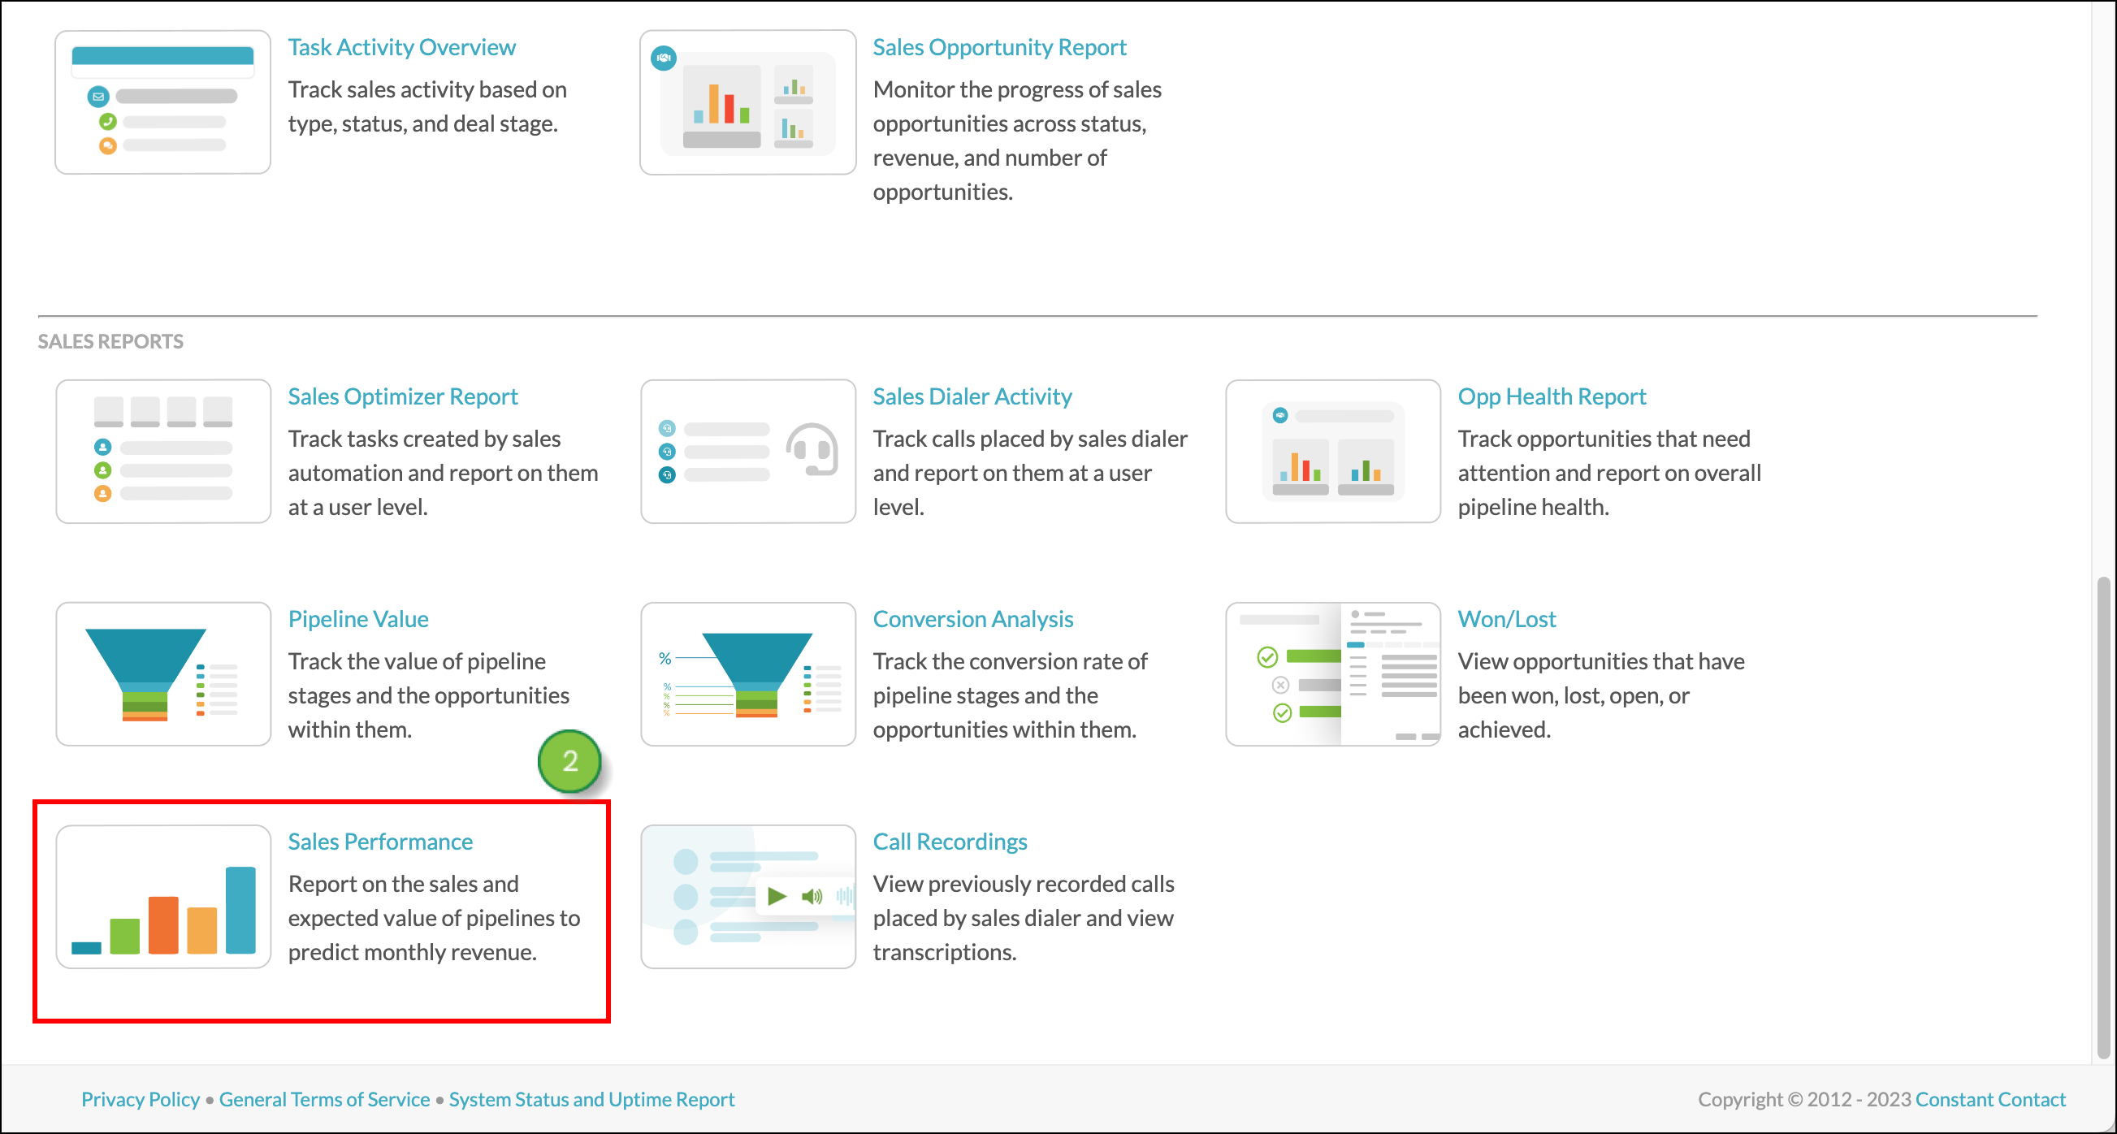Viewport: 2117px width, 1134px height.
Task: Open General Terms of Service link
Action: pyautogui.click(x=325, y=1099)
